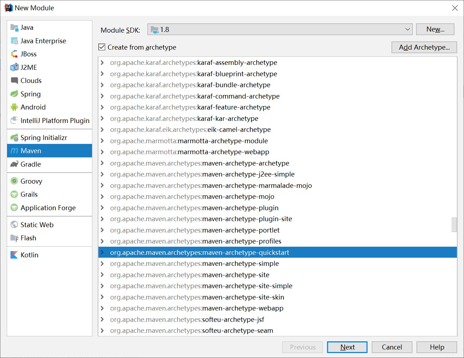The image size is (464, 358).
Task: Click the Android robot icon
Action: (x=14, y=107)
